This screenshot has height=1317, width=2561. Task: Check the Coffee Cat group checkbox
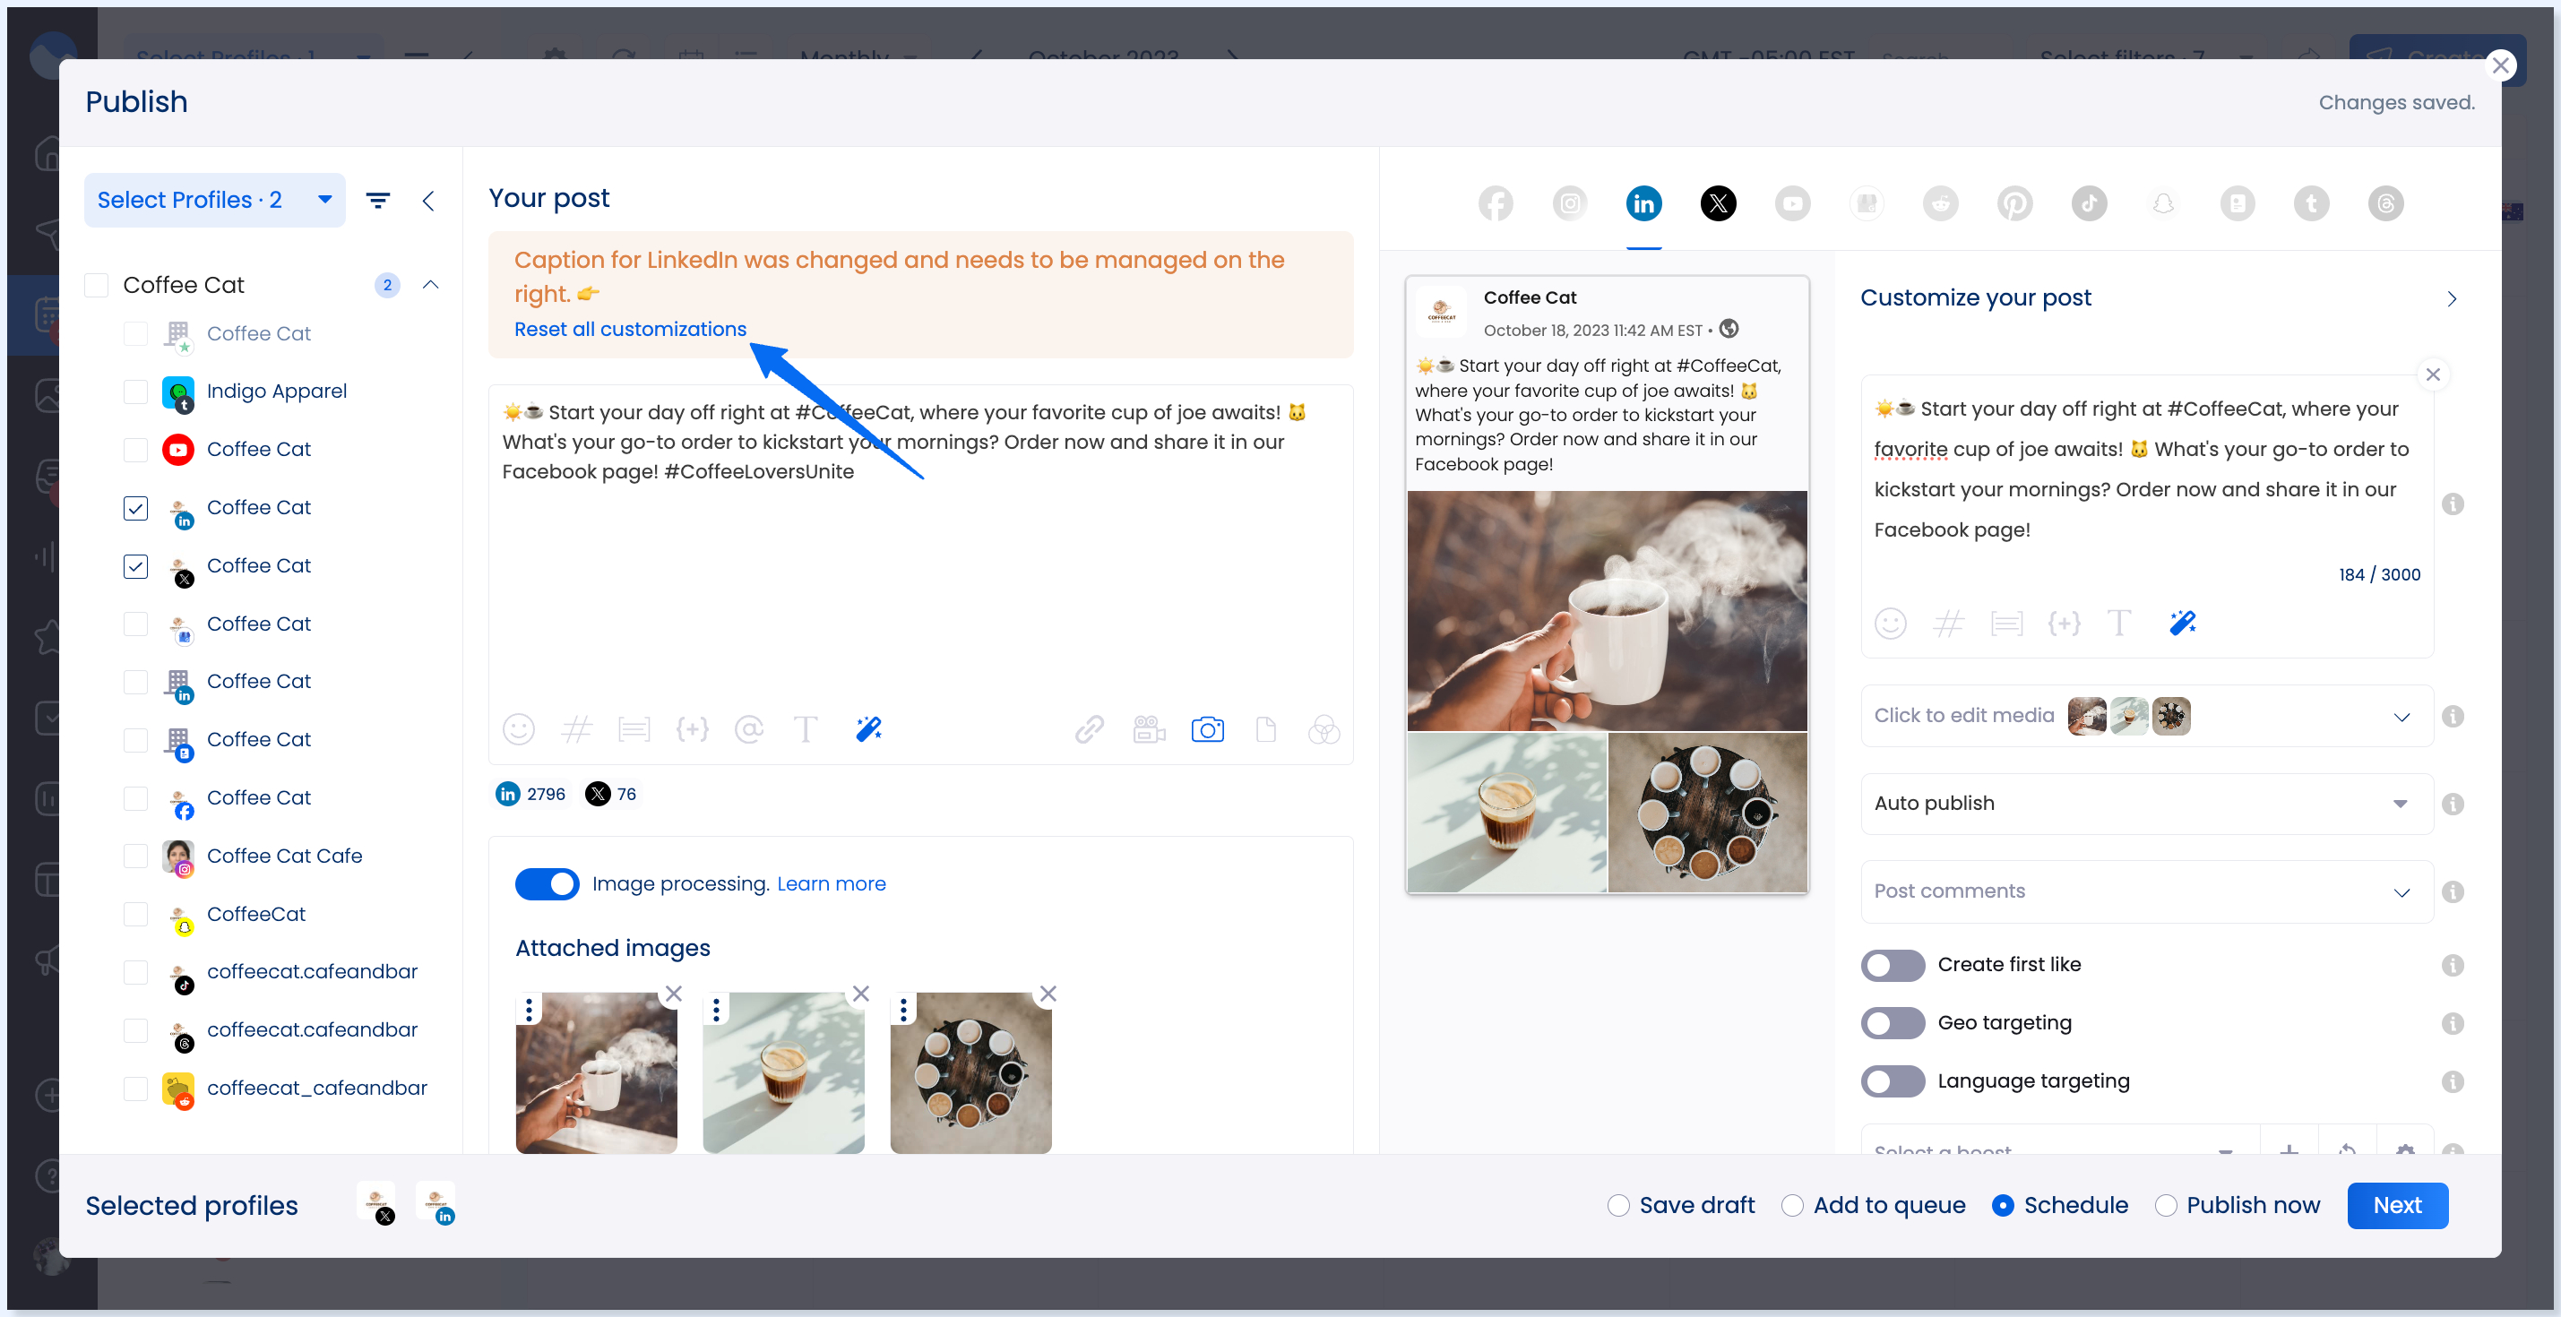click(97, 285)
